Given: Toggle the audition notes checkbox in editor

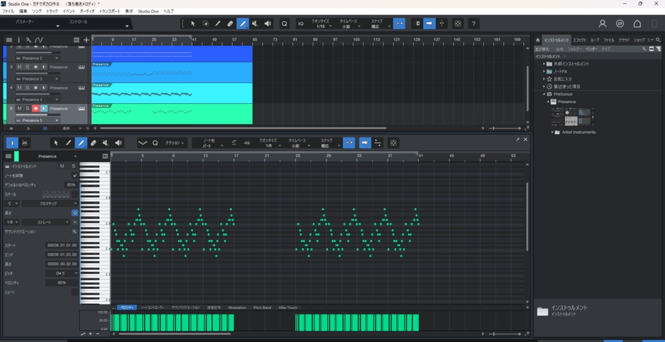Looking at the screenshot, I should (75, 175).
